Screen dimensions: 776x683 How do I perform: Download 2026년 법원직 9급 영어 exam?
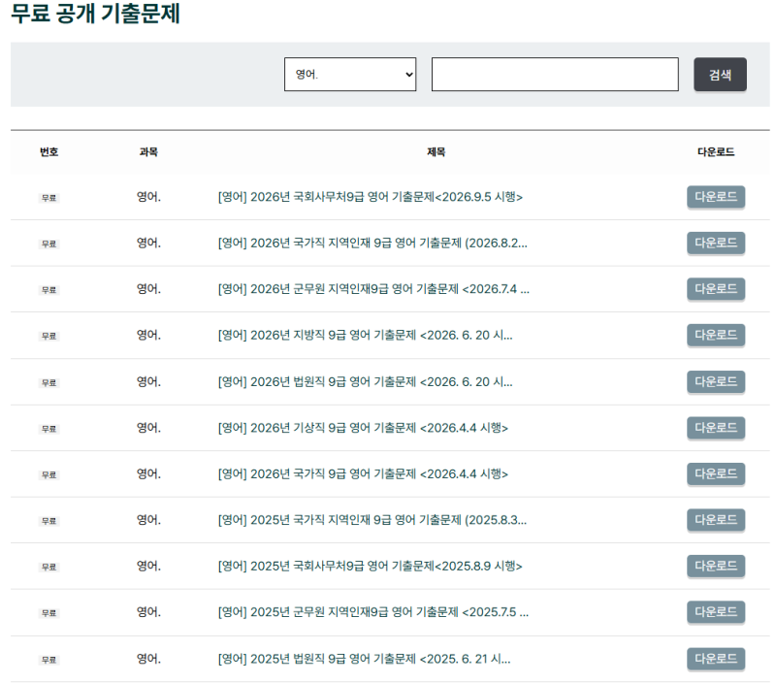(x=716, y=381)
